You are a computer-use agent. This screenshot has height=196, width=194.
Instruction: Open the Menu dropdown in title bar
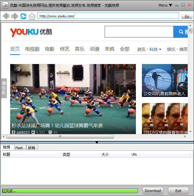click(x=165, y=5)
